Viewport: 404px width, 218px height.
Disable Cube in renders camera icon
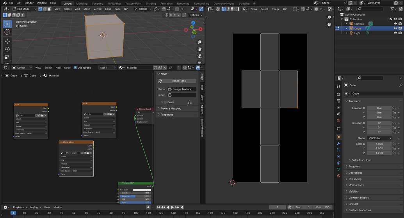click(400, 28)
